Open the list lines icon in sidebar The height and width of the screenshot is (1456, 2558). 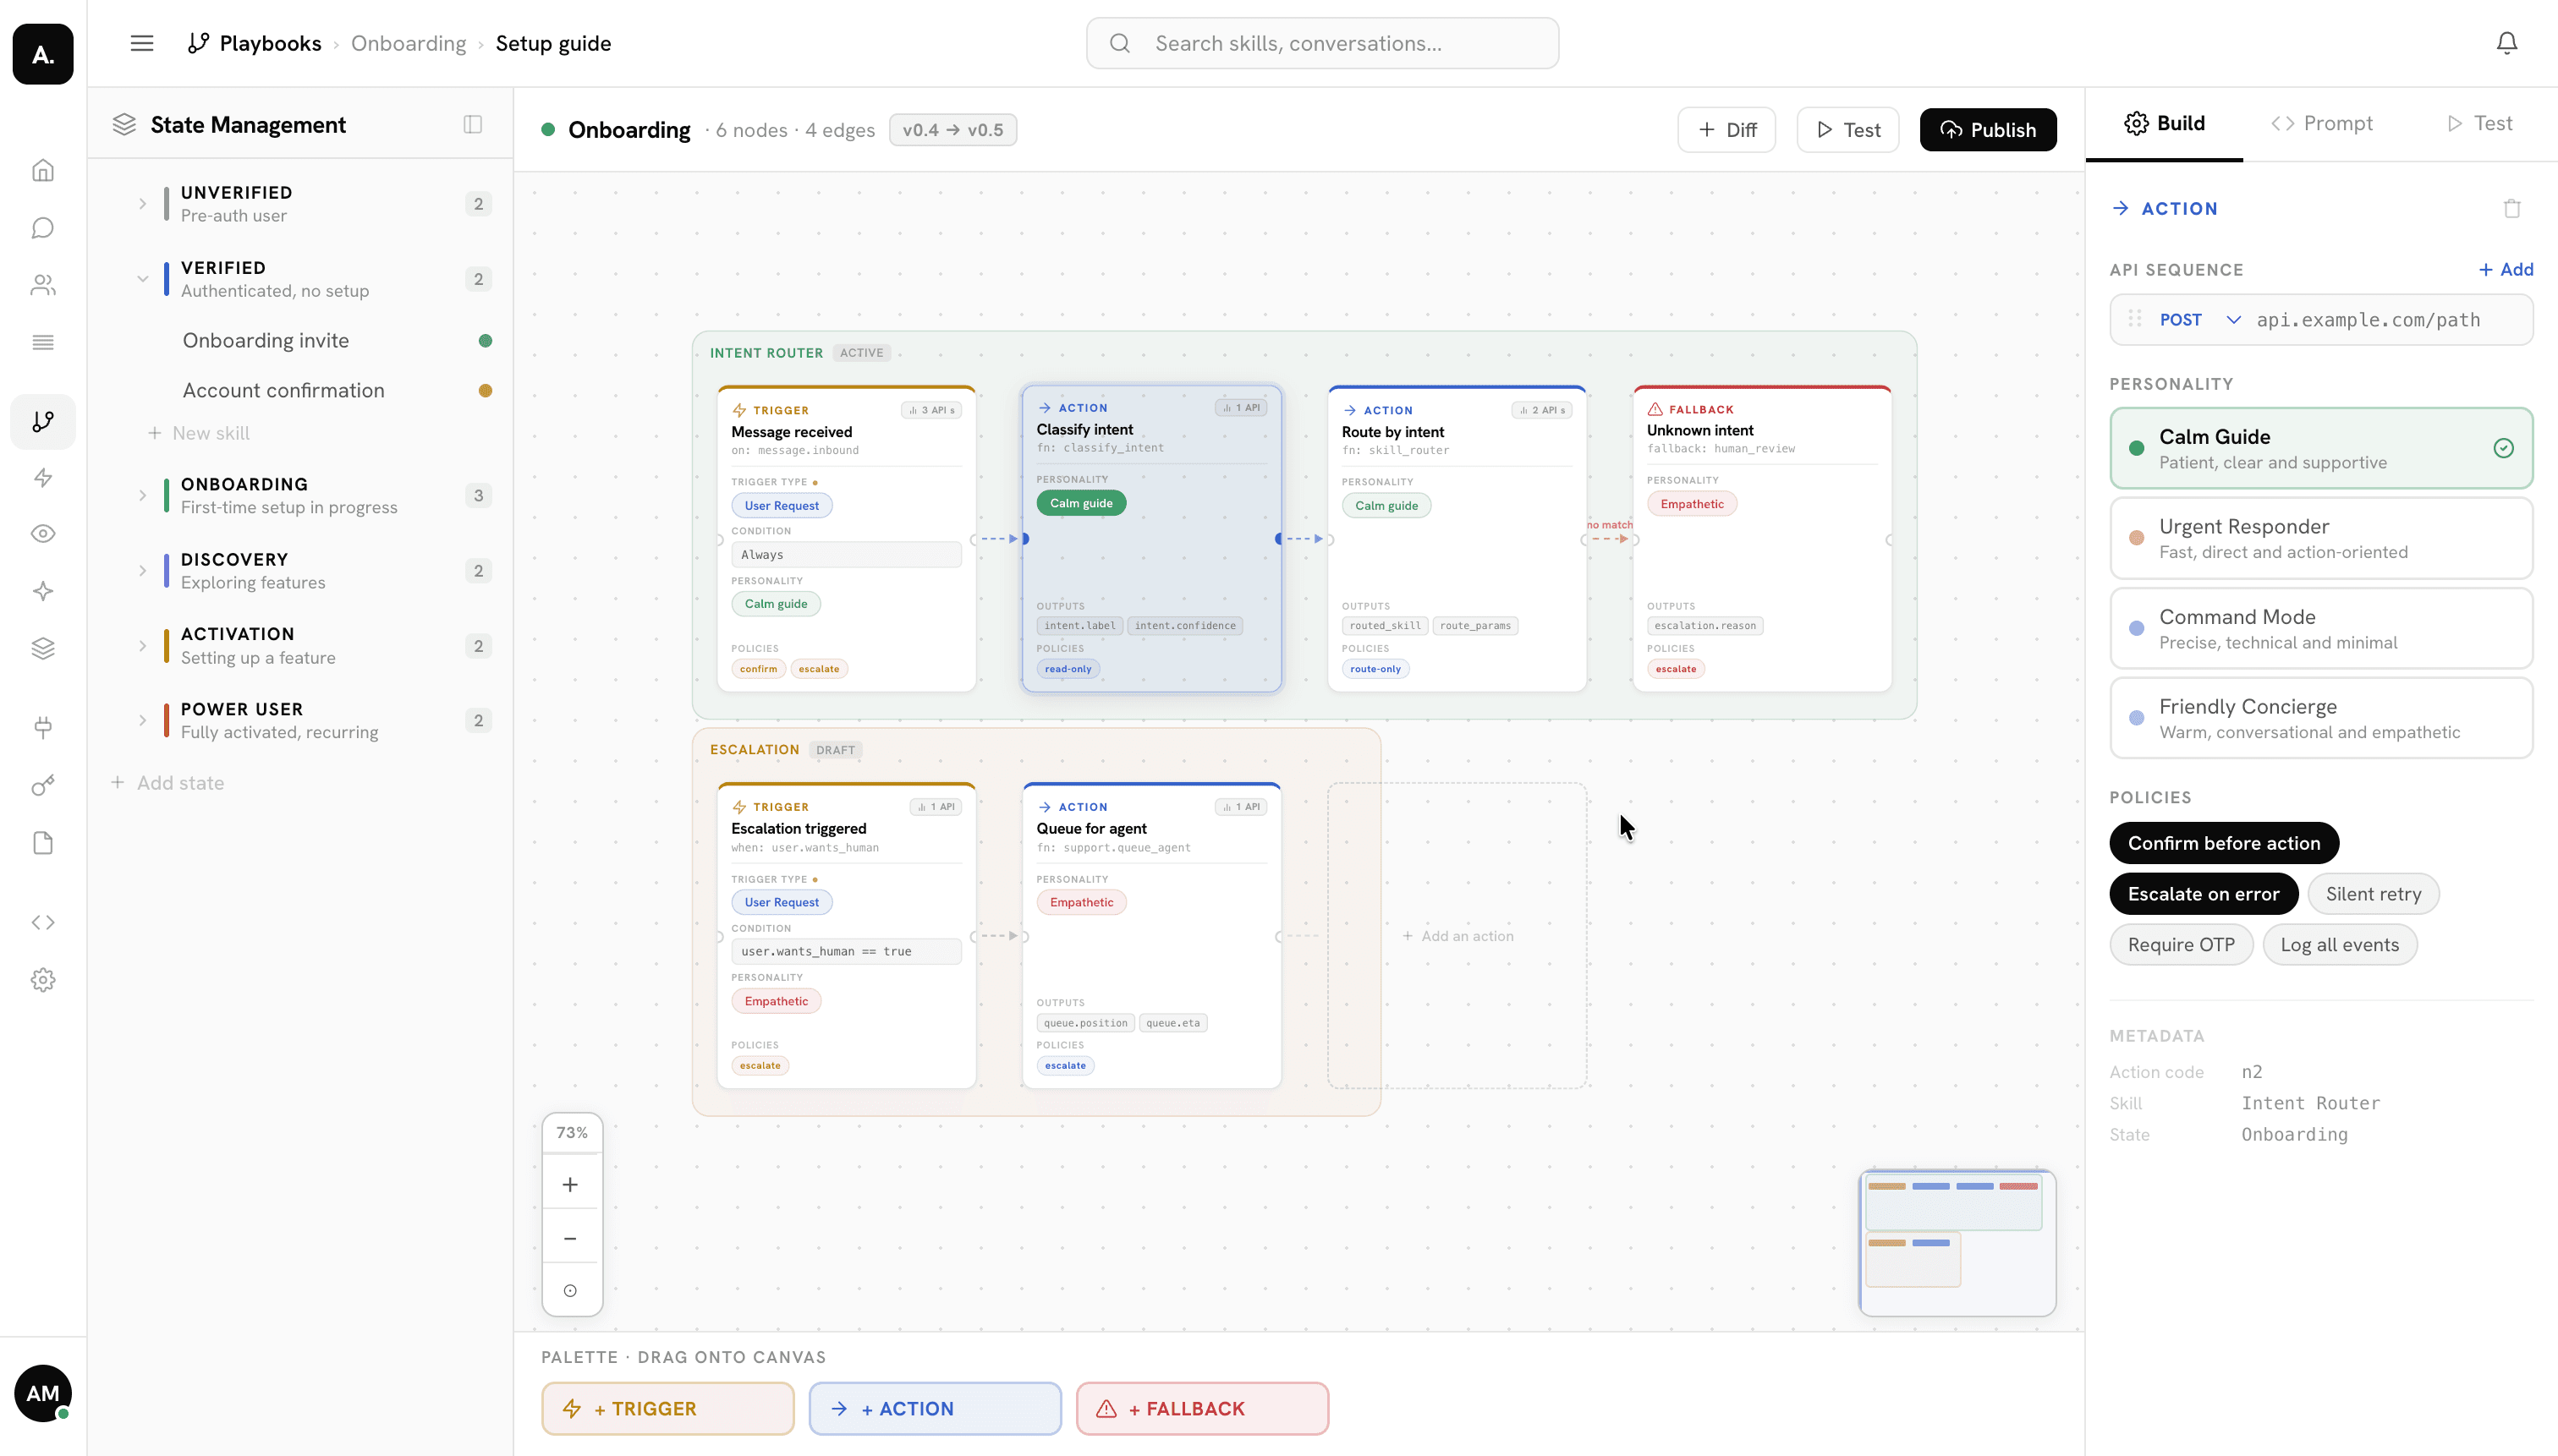[43, 343]
